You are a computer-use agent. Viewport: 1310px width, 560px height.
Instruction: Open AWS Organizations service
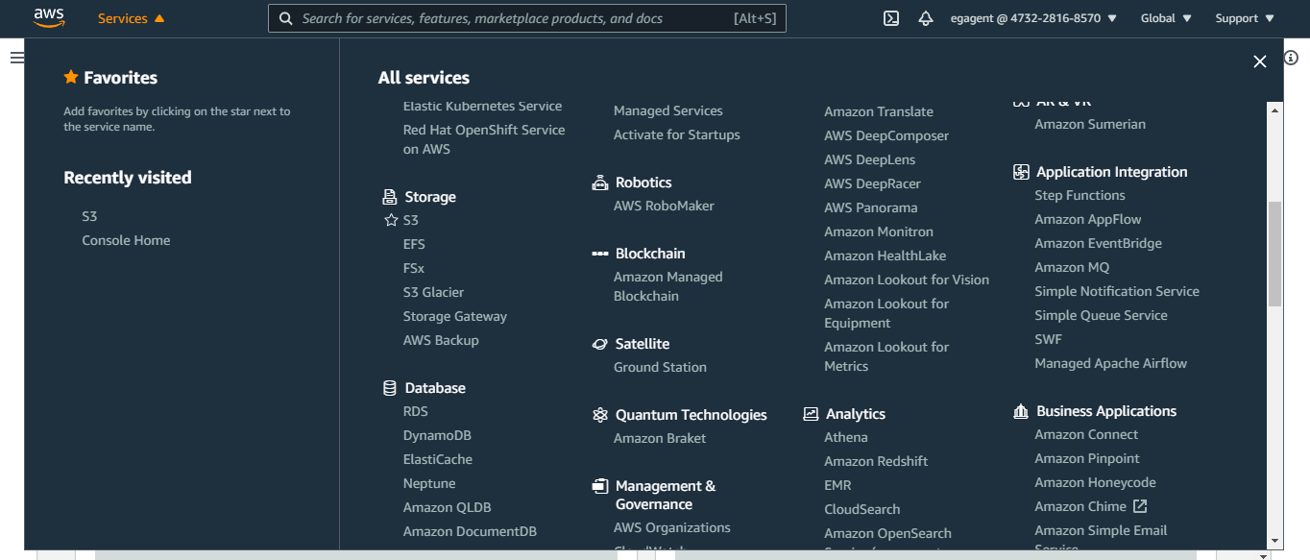[672, 527]
